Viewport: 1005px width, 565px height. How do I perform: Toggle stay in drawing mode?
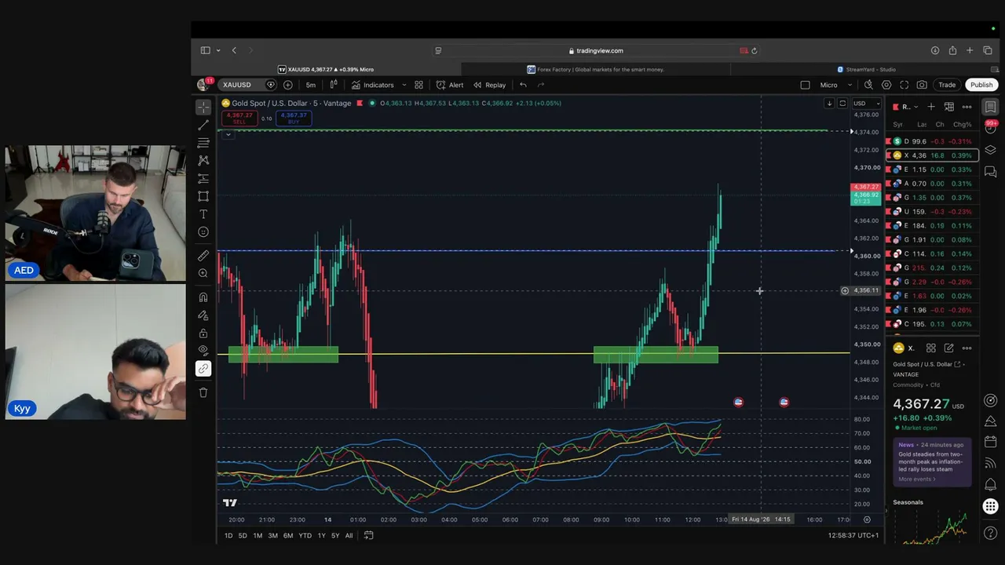[203, 315]
